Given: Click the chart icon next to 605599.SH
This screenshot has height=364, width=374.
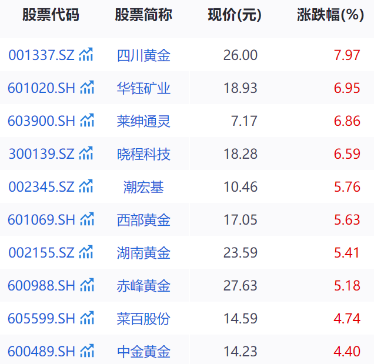Looking at the screenshot, I should pyautogui.click(x=87, y=319).
